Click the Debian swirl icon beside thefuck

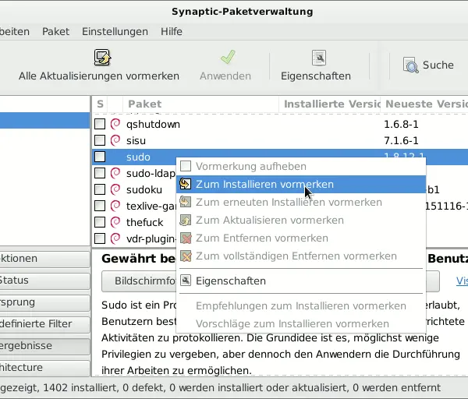pos(115,222)
